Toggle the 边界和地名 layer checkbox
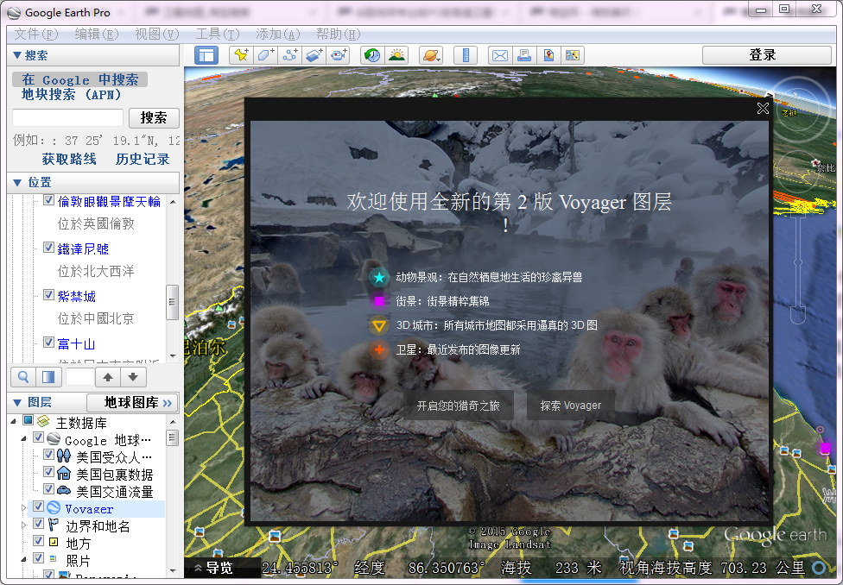 point(38,523)
